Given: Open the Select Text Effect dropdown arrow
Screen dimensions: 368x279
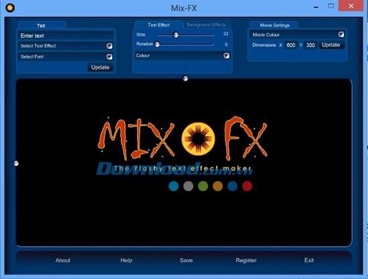Looking at the screenshot, I should pos(109,46).
